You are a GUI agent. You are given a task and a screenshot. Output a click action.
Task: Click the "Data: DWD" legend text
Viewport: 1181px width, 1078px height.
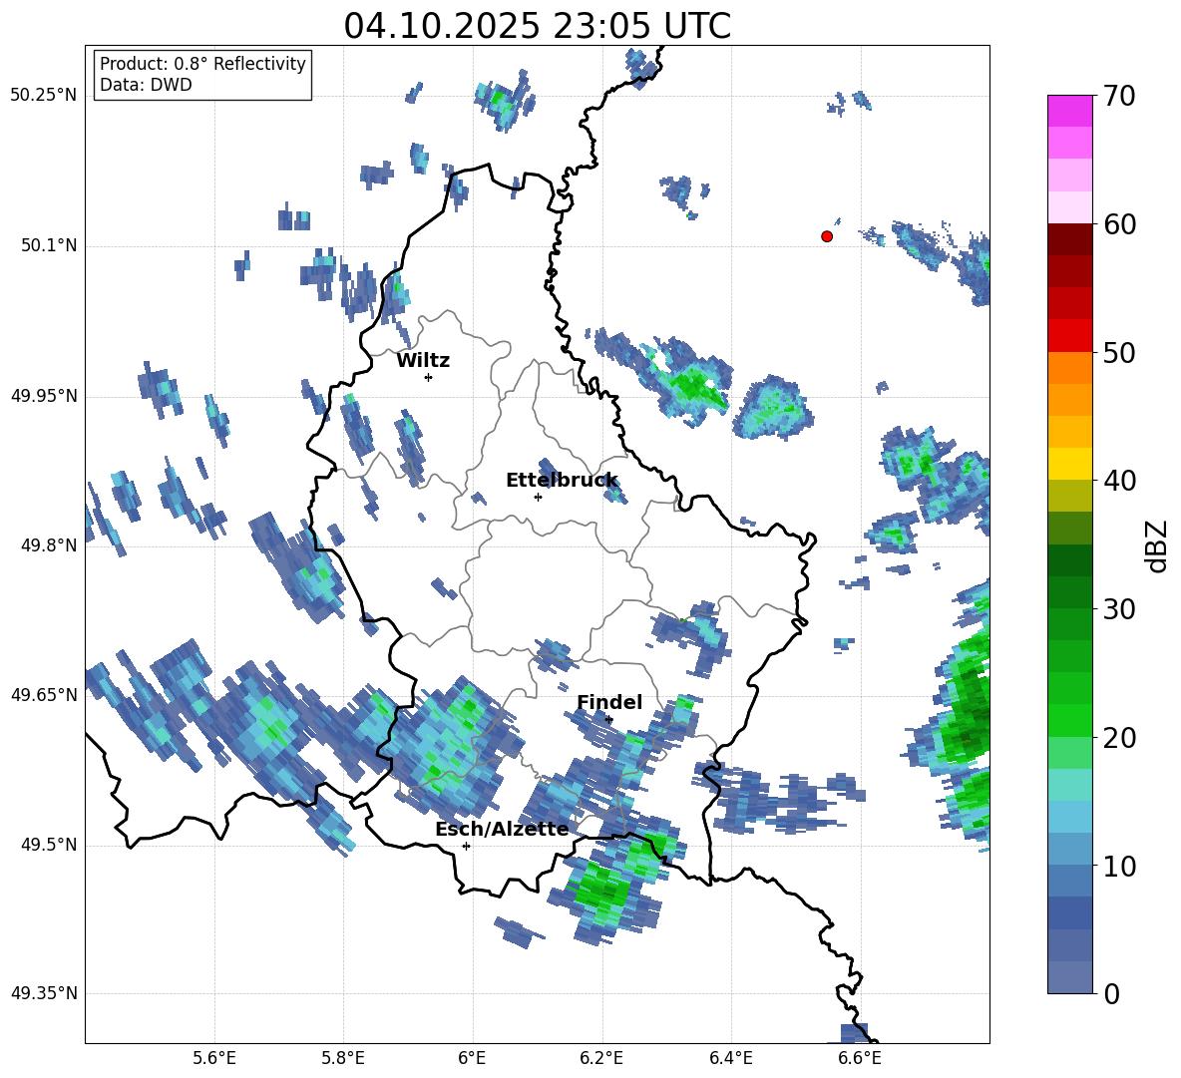146,85
